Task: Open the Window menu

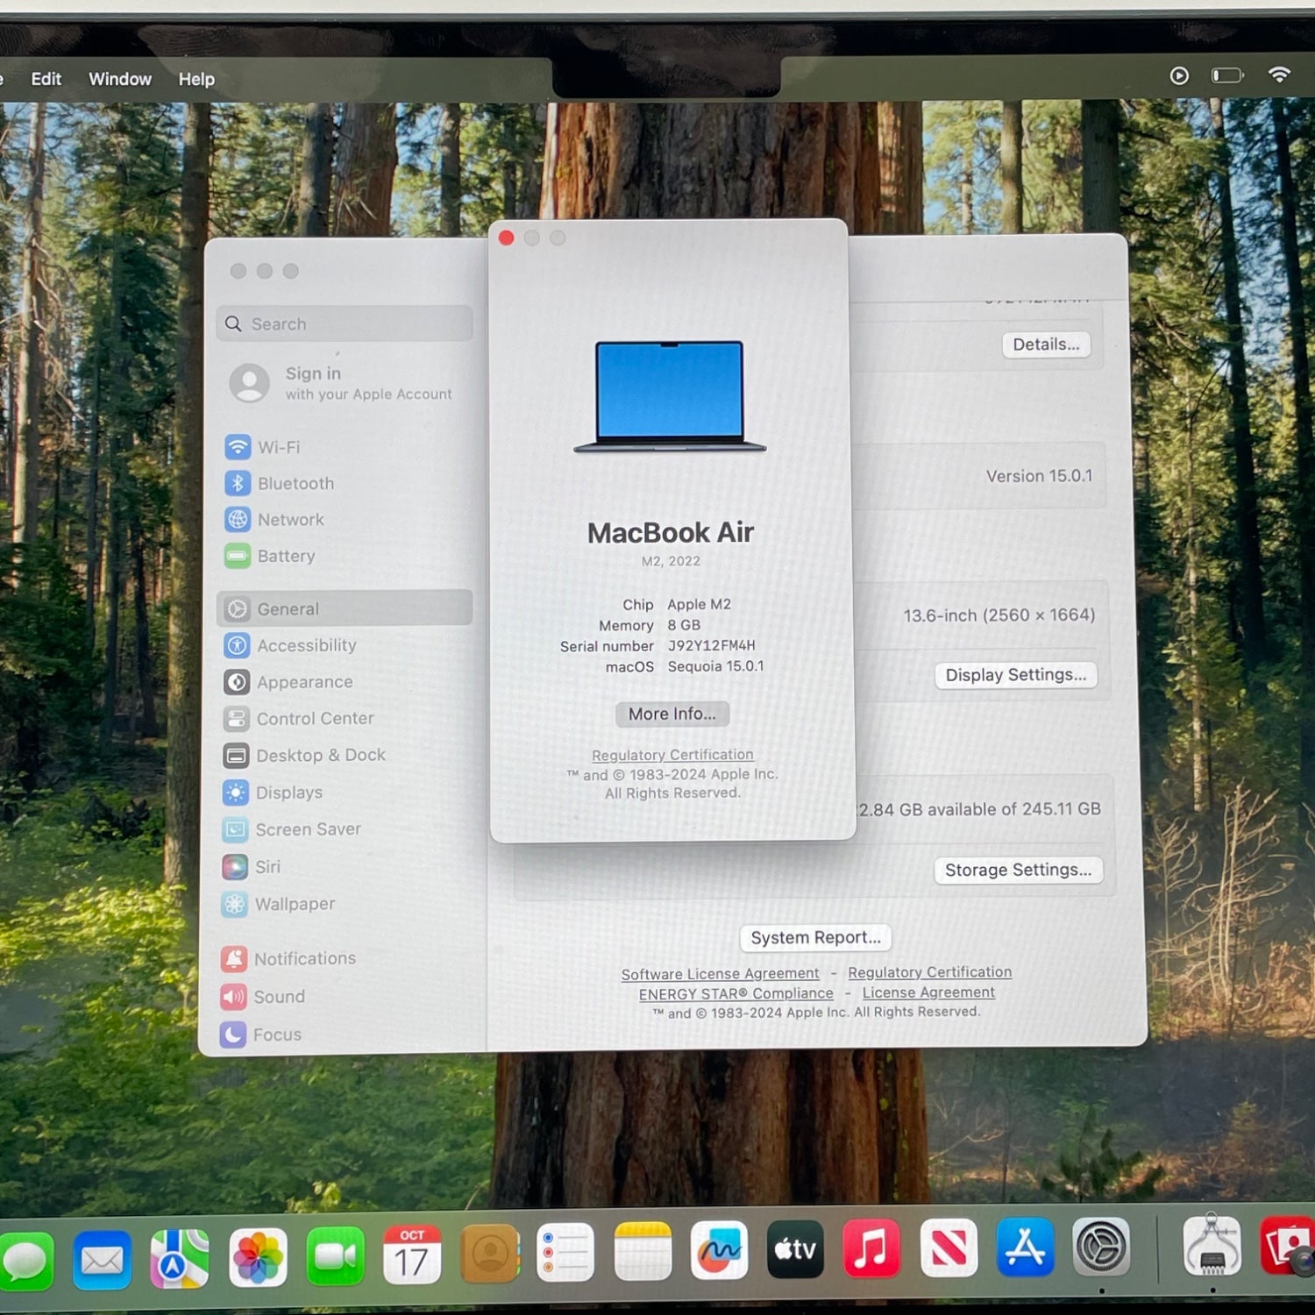Action: pyautogui.click(x=120, y=79)
